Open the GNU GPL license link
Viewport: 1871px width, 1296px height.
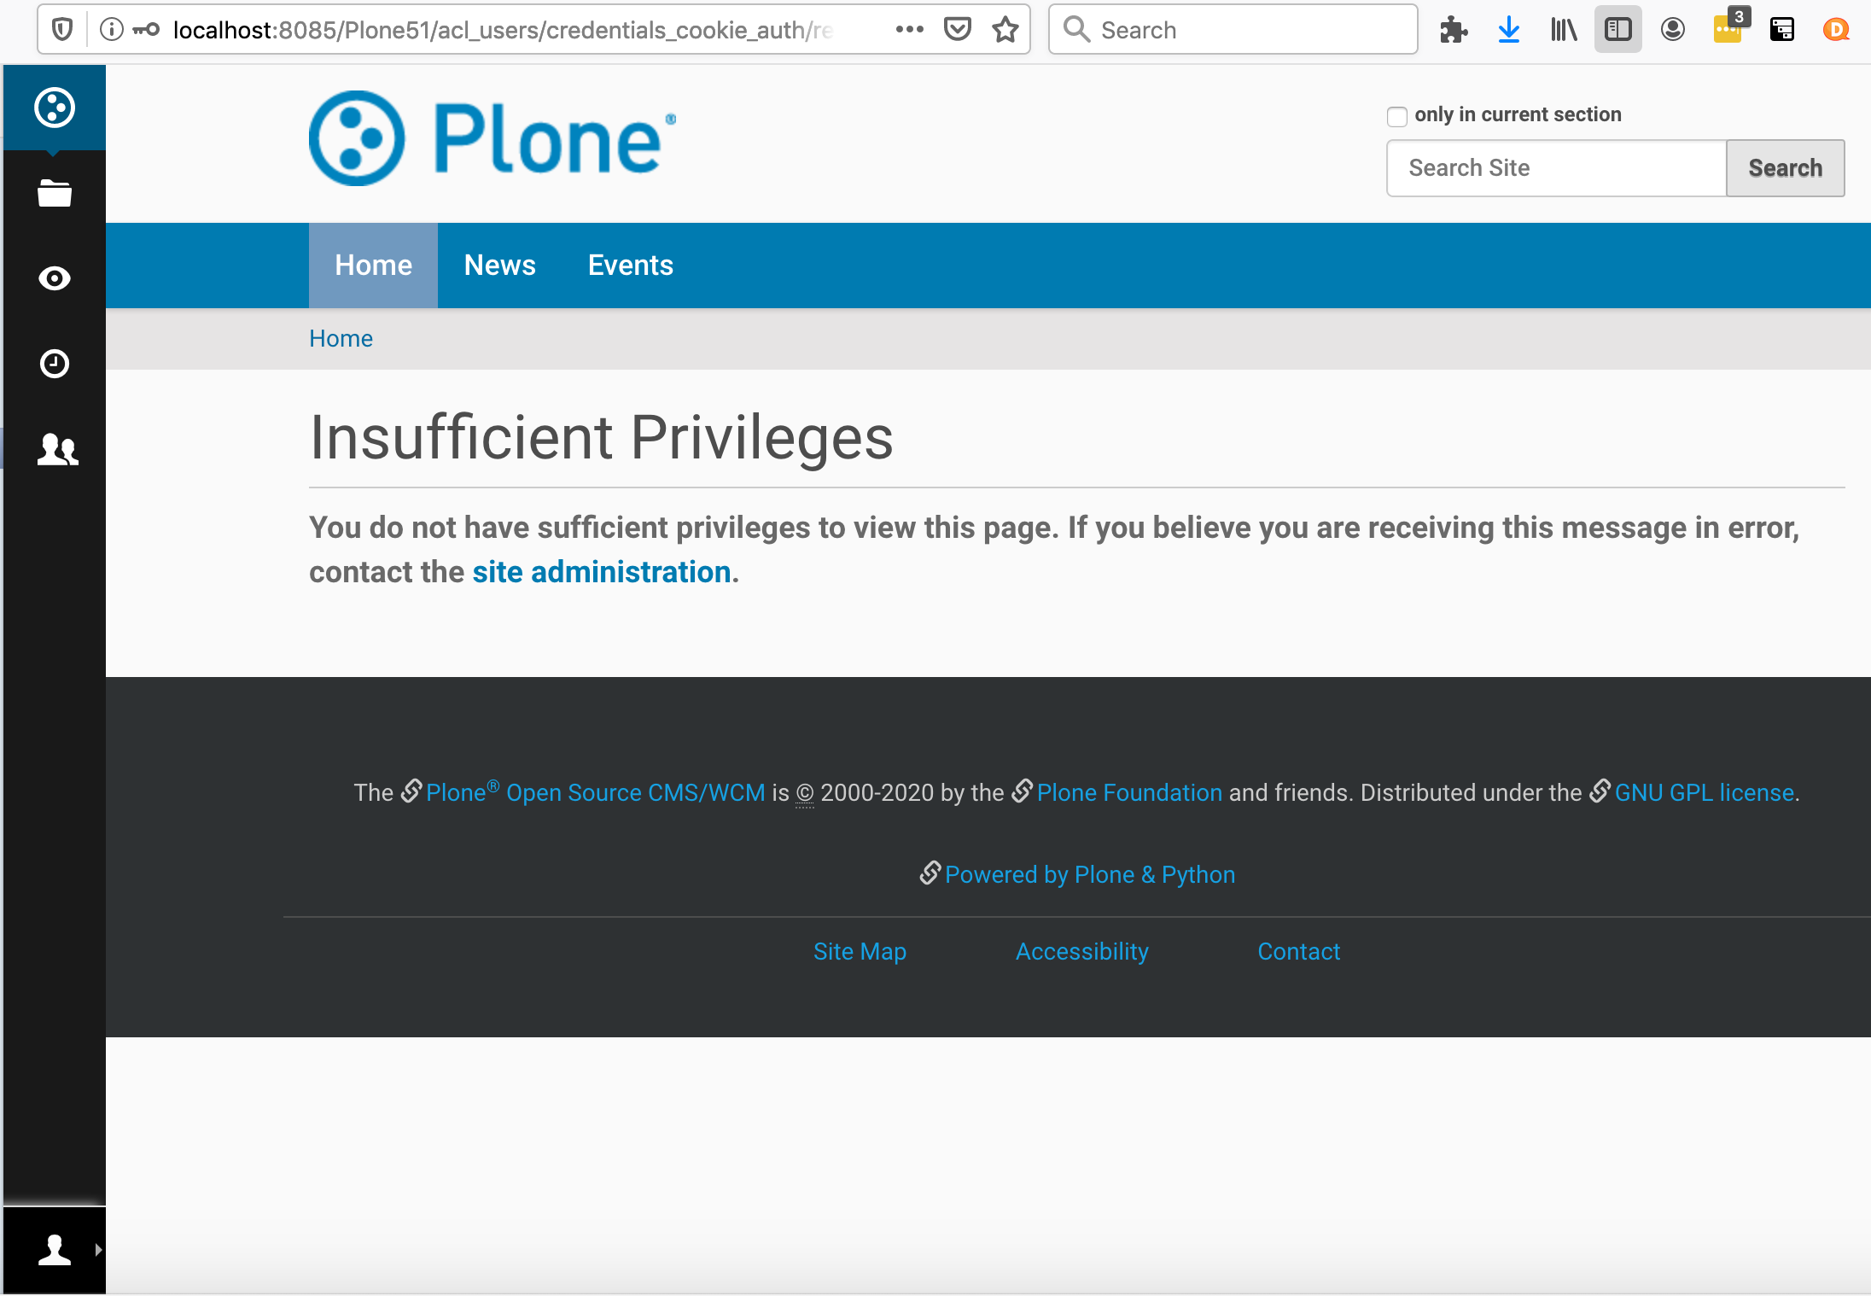(1704, 792)
